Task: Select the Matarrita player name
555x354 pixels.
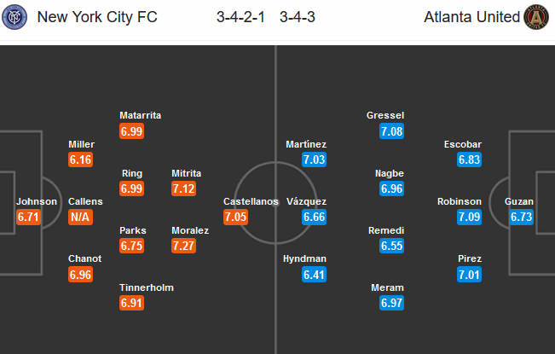Action: pos(141,115)
